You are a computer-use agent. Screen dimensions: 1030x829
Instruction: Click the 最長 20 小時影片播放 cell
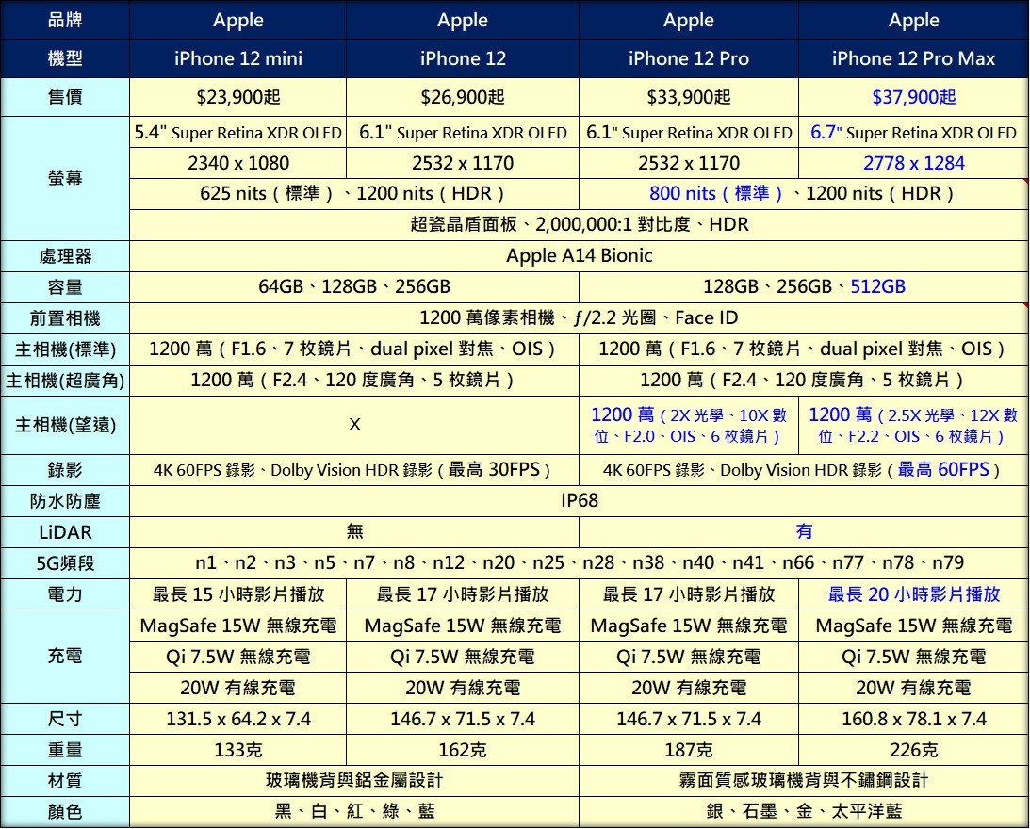click(913, 594)
